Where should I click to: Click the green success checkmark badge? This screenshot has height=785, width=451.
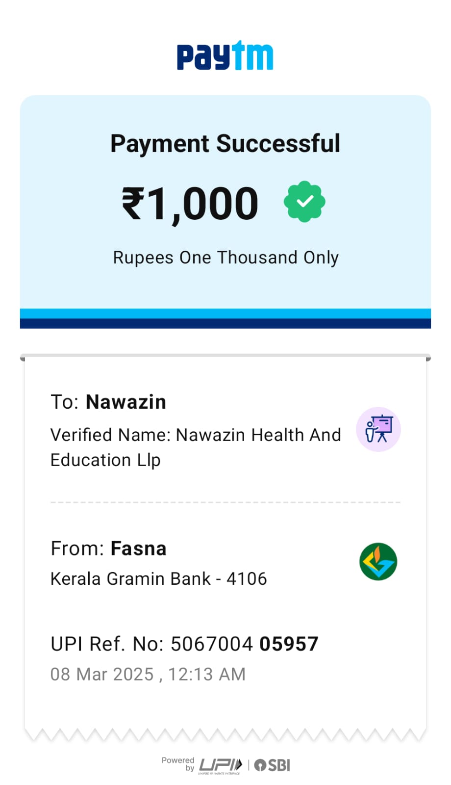click(304, 202)
